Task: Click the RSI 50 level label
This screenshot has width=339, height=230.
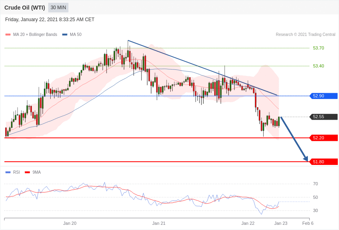Action: [315, 197]
